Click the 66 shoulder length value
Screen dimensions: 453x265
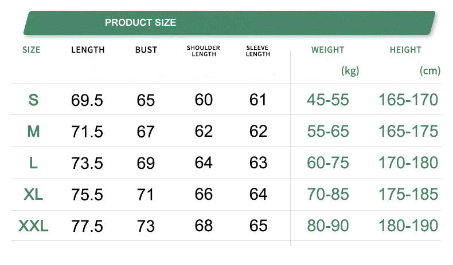pyautogui.click(x=204, y=194)
